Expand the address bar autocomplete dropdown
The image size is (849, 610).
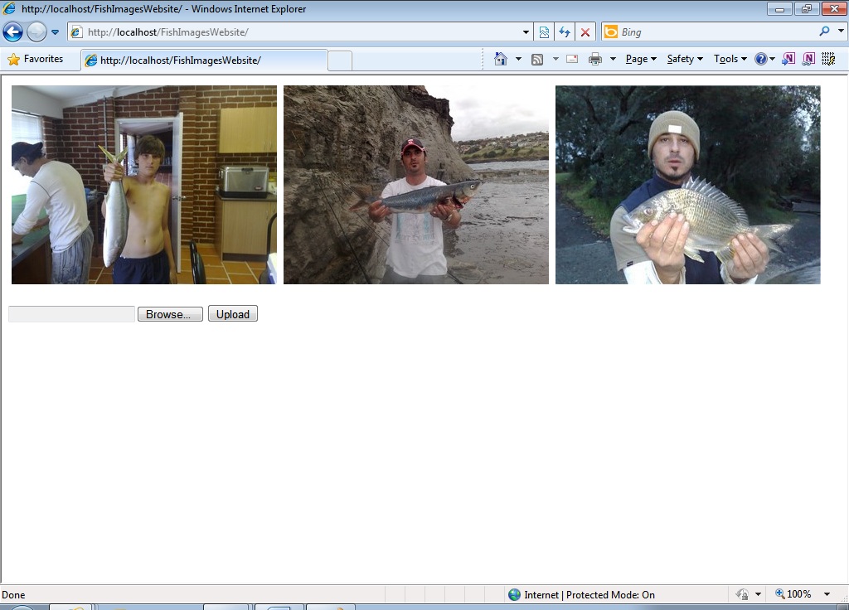525,32
